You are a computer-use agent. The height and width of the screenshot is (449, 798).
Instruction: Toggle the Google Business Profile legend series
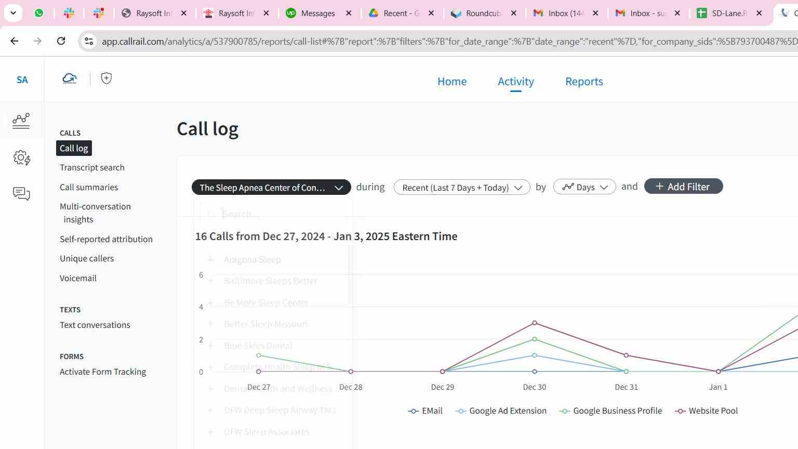[x=610, y=411]
